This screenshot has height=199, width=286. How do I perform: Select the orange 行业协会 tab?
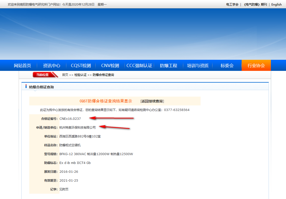pos(256,66)
